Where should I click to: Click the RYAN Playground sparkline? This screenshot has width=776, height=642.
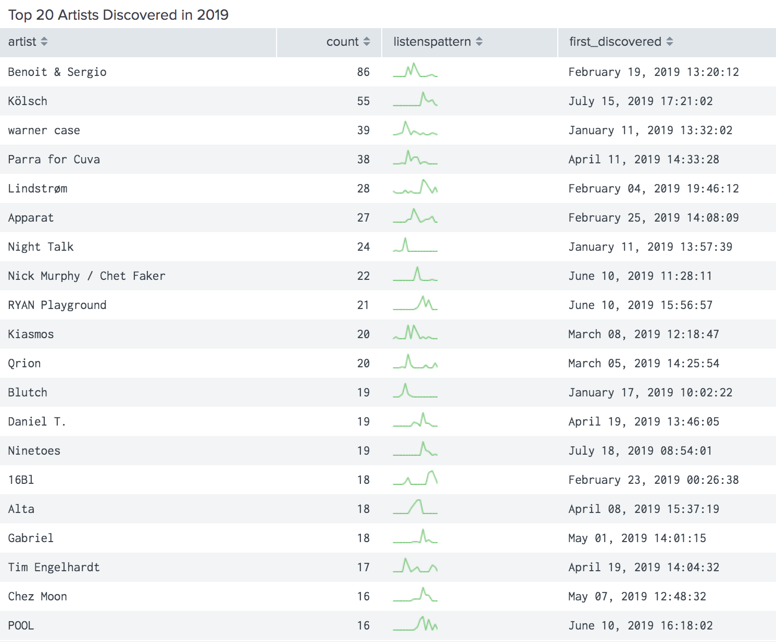pos(415,303)
